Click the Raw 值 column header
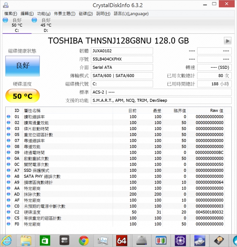The width and height of the screenshot is (237, 247). coord(206,111)
